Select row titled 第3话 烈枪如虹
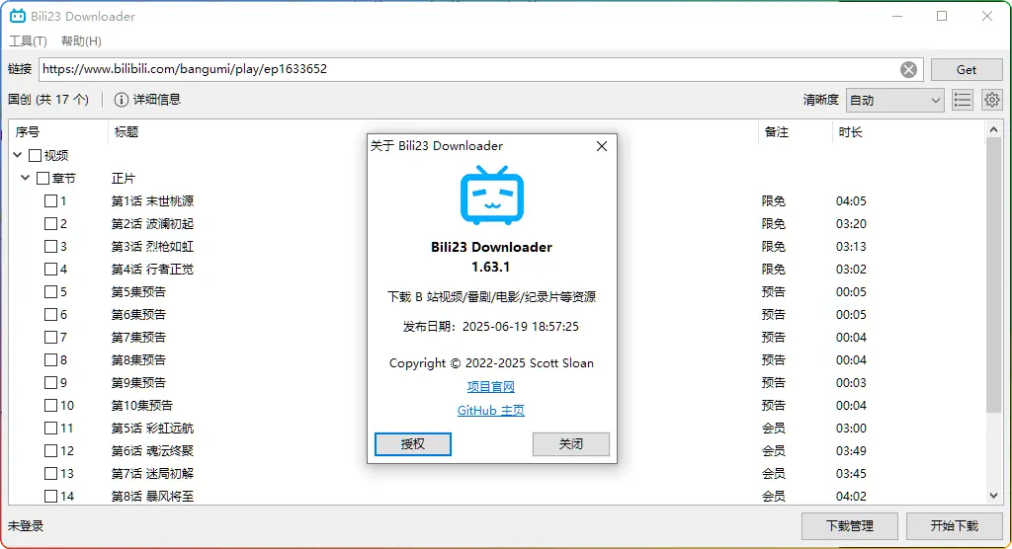This screenshot has width=1012, height=549. click(x=152, y=247)
